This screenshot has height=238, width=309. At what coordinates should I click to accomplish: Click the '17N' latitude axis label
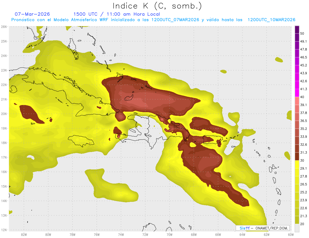coord(4,157)
